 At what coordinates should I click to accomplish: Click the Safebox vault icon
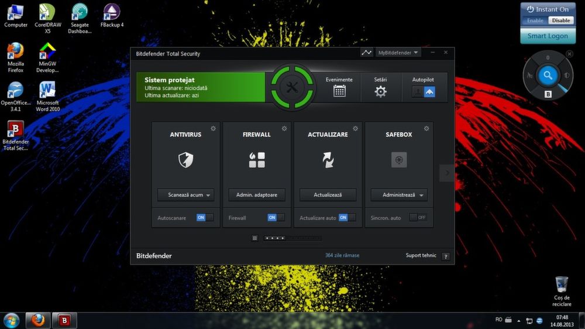[399, 160]
